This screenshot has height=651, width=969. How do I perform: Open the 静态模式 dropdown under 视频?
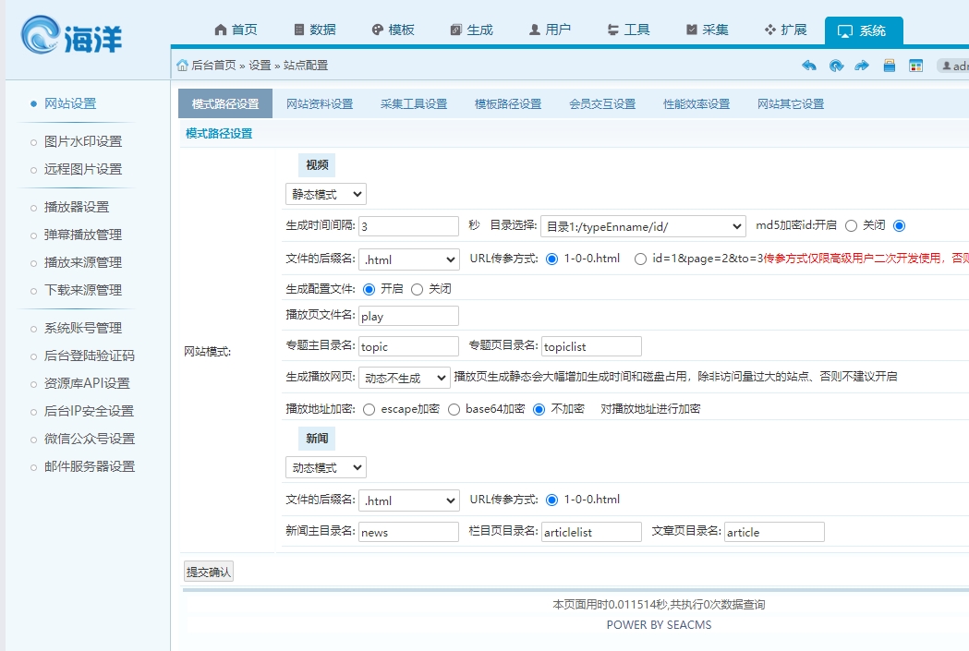[x=325, y=194]
